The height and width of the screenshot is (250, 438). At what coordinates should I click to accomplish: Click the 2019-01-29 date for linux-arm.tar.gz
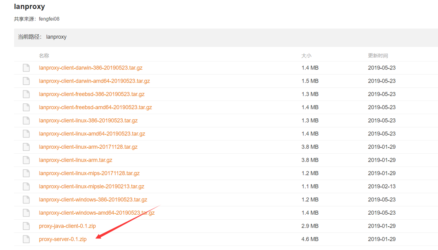381,160
